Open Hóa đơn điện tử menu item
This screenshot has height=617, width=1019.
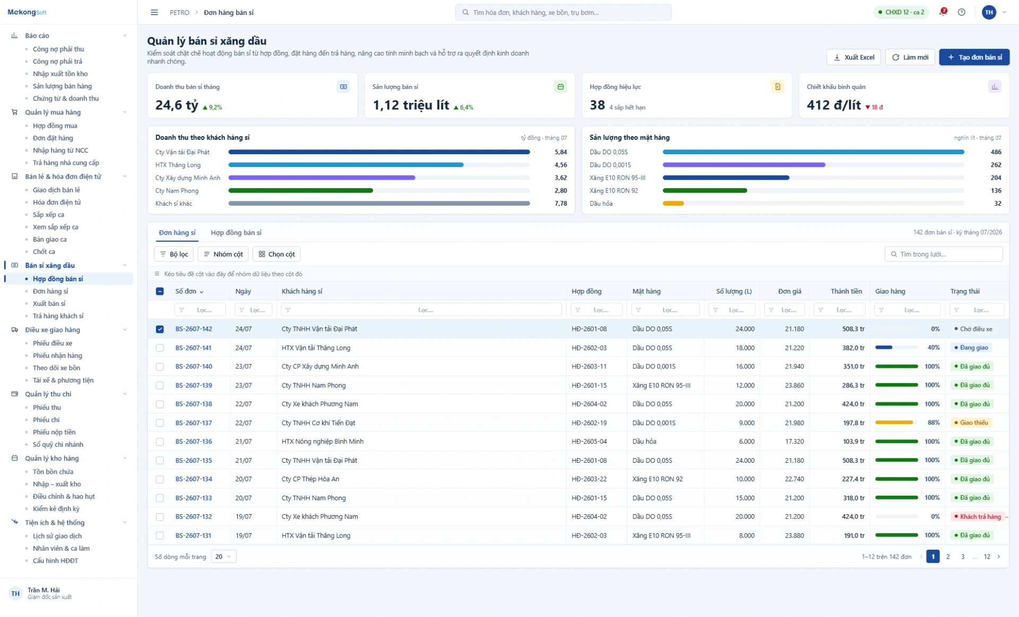coord(57,202)
